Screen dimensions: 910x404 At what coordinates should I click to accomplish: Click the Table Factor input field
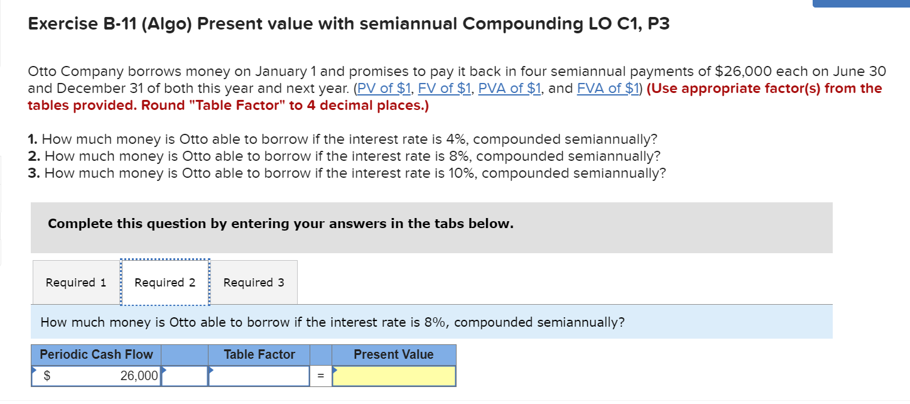[x=258, y=375]
